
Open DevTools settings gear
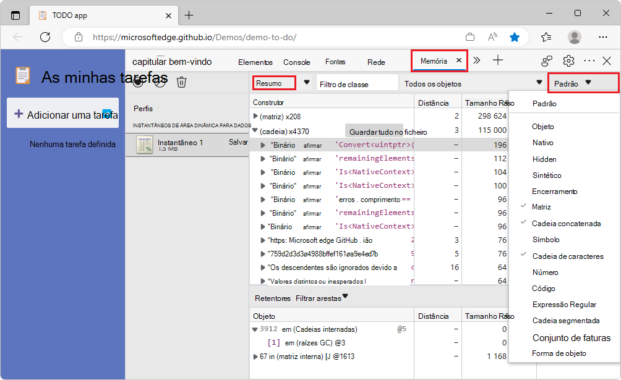coord(568,61)
